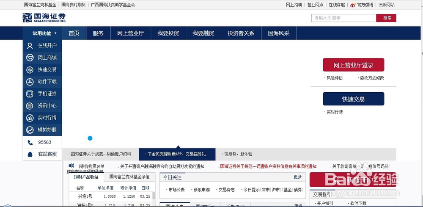The width and height of the screenshot is (423, 207).
Task: Open the 在线客服 top link
Action: point(337,5)
